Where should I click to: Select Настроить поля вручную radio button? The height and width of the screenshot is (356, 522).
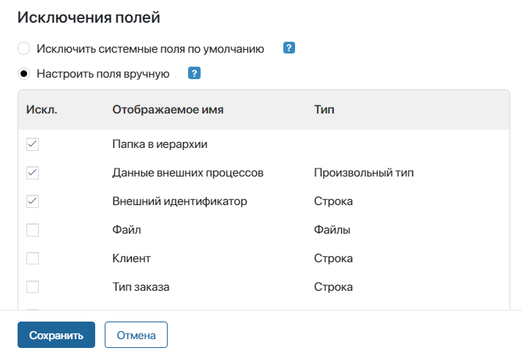pyautogui.click(x=24, y=73)
